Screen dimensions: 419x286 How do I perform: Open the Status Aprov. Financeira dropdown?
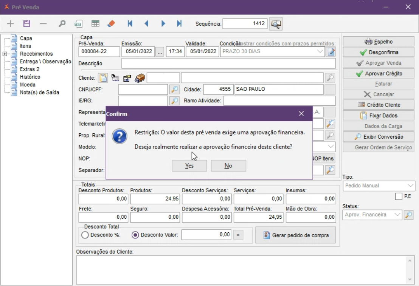397,215
